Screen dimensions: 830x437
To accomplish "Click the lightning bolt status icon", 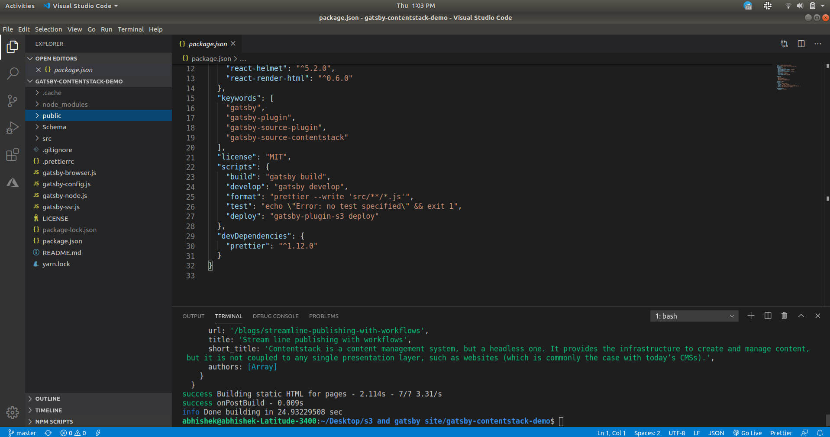I will pyautogui.click(x=98, y=433).
